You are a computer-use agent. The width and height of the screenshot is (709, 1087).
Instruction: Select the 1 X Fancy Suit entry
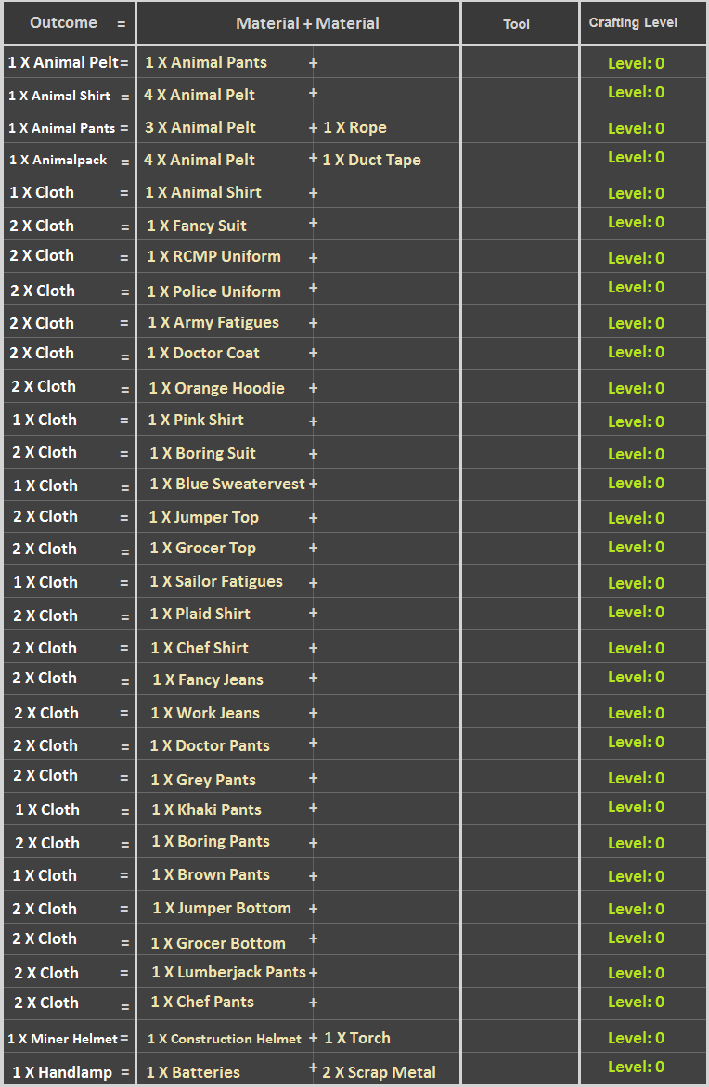coord(197,226)
